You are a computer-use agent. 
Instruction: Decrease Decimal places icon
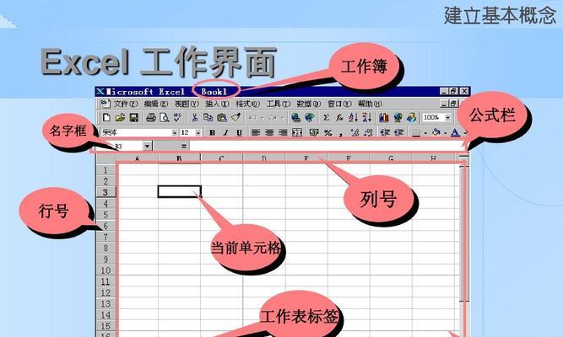click(368, 132)
